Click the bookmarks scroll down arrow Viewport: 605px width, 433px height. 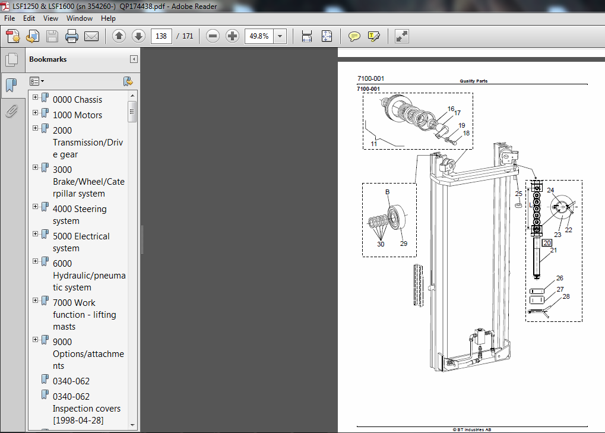(132, 425)
